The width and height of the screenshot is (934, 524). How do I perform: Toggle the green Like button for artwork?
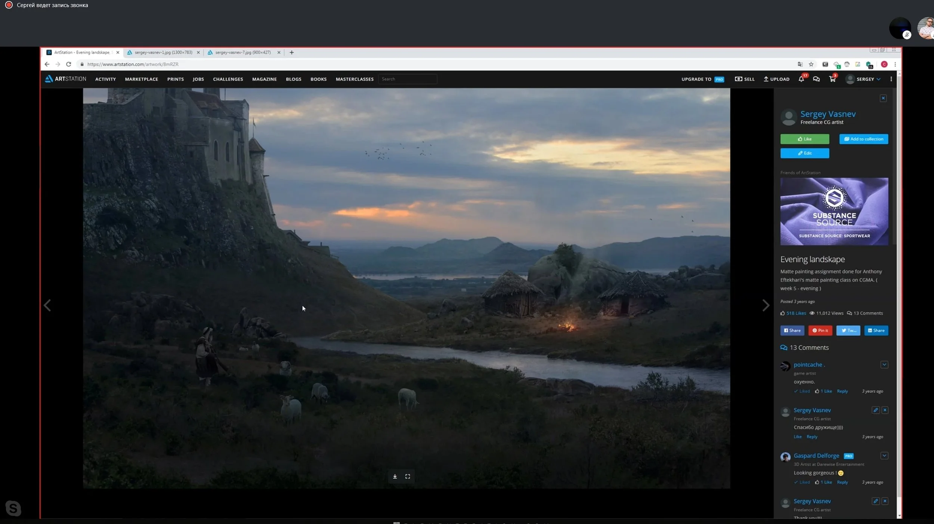click(x=805, y=139)
